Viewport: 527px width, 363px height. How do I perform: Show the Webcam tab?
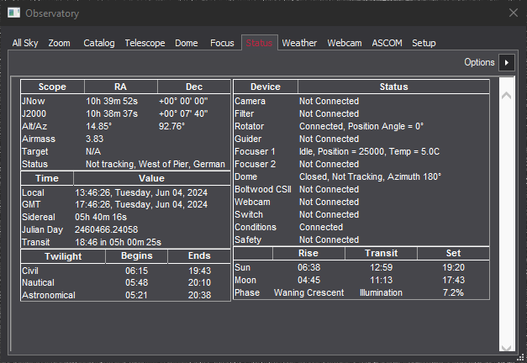[x=345, y=43]
